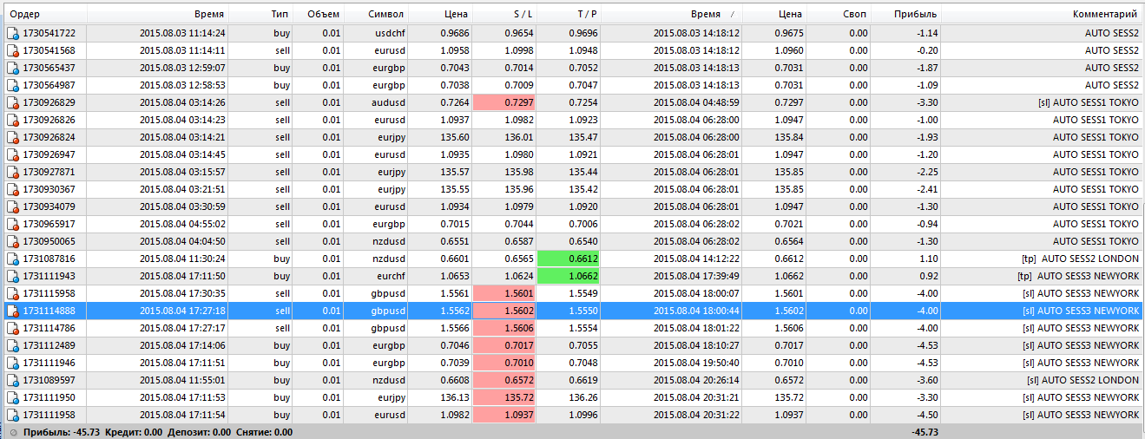
Task: Click the icon of order 1730926829
Action: point(13,102)
